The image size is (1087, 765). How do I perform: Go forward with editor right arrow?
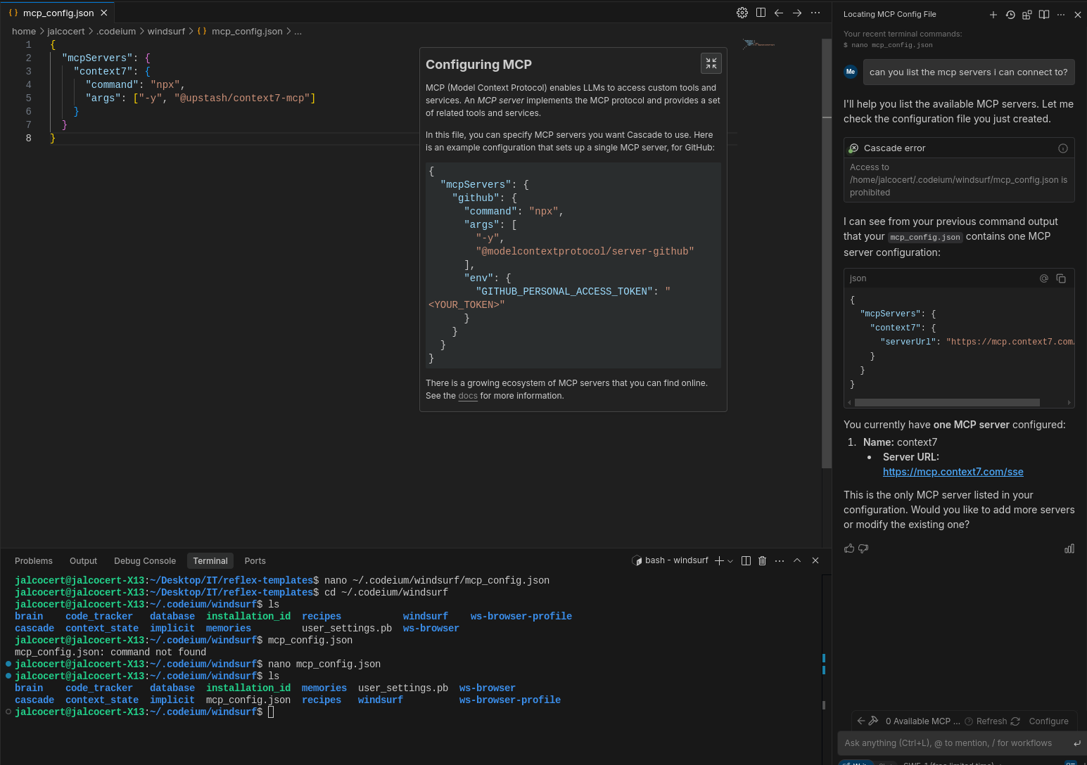coord(797,13)
